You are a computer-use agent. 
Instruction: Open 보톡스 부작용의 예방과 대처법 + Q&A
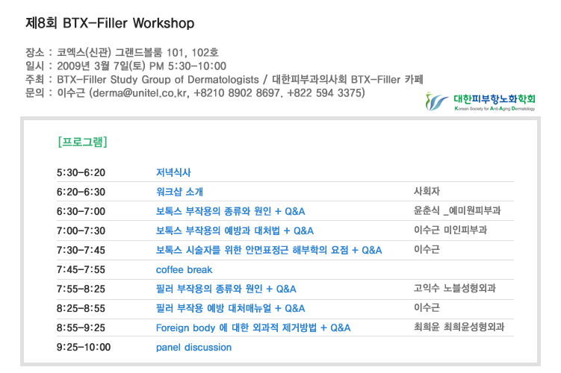[235, 231]
